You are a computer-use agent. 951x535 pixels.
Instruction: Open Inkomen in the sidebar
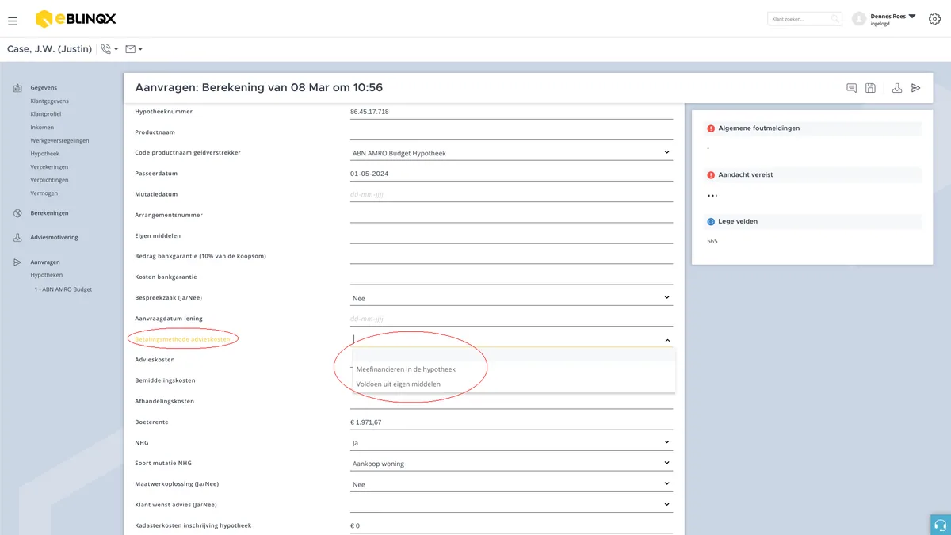42,128
